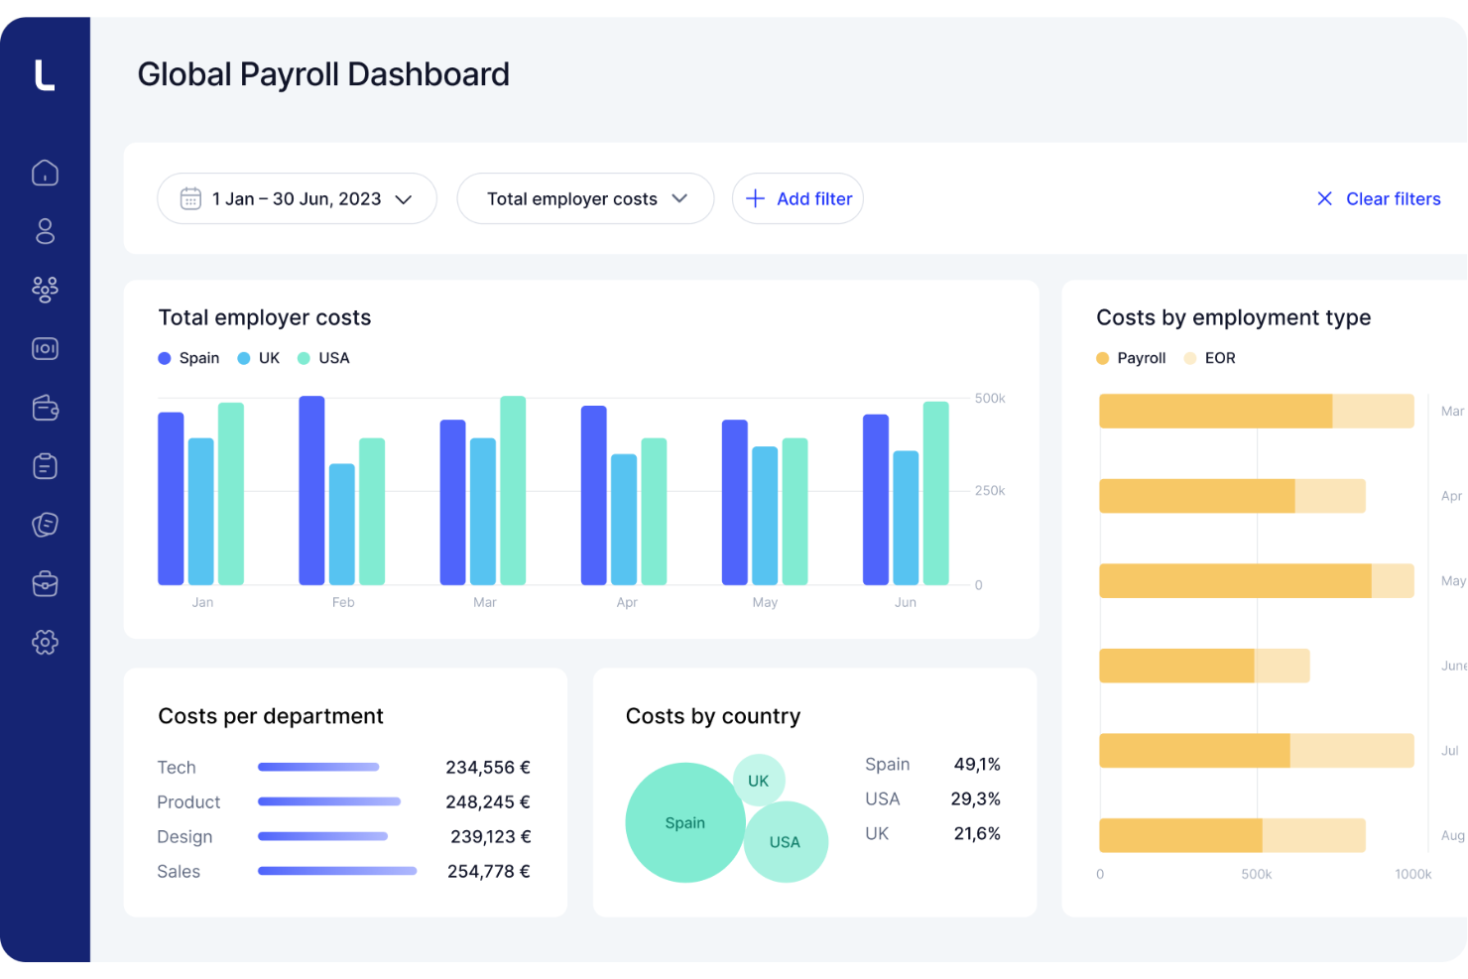The image size is (1468, 979).
Task: Click the May Payroll bar segment
Action: 1235,580
